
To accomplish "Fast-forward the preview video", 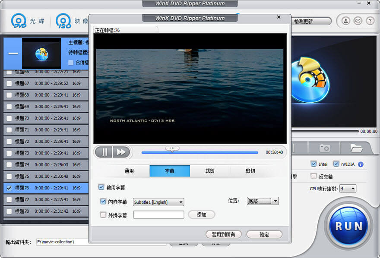I will tap(121, 152).
